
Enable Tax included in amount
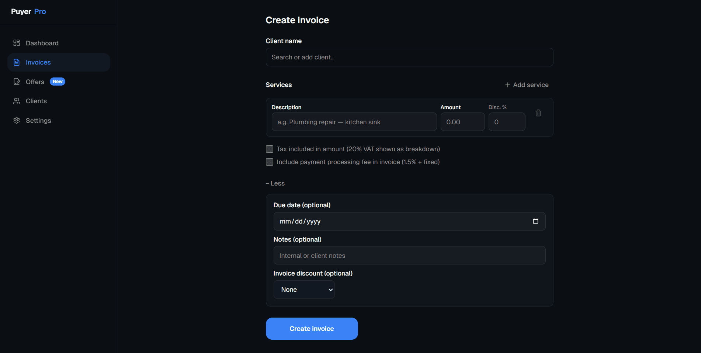[x=270, y=149]
